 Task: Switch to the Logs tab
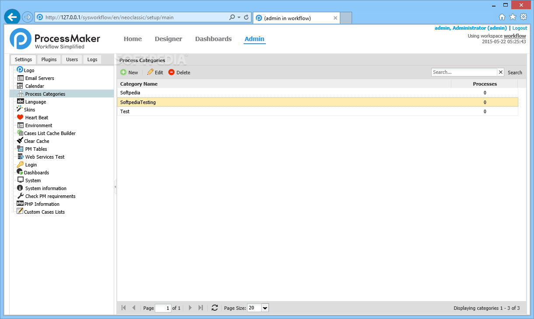pyautogui.click(x=92, y=59)
